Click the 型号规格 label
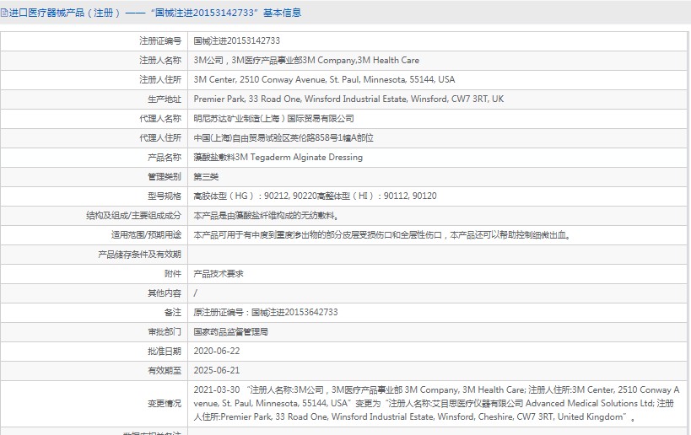 click(165, 196)
